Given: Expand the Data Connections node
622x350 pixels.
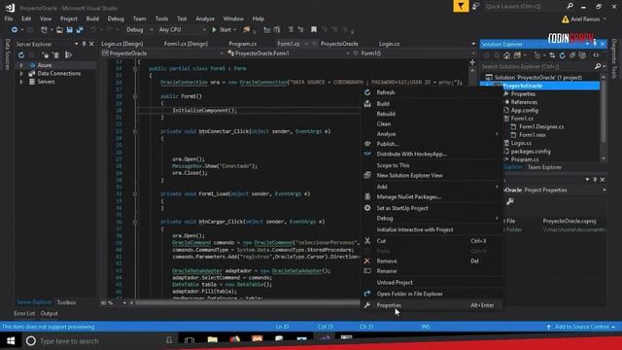Looking at the screenshot, I should (x=21, y=74).
